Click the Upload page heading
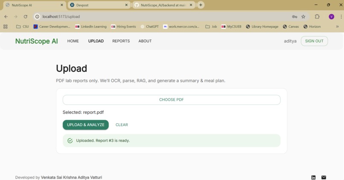344x180 pixels. (72, 68)
